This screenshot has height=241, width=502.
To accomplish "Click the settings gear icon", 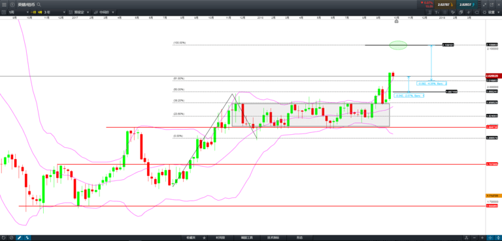I will click(484, 12).
